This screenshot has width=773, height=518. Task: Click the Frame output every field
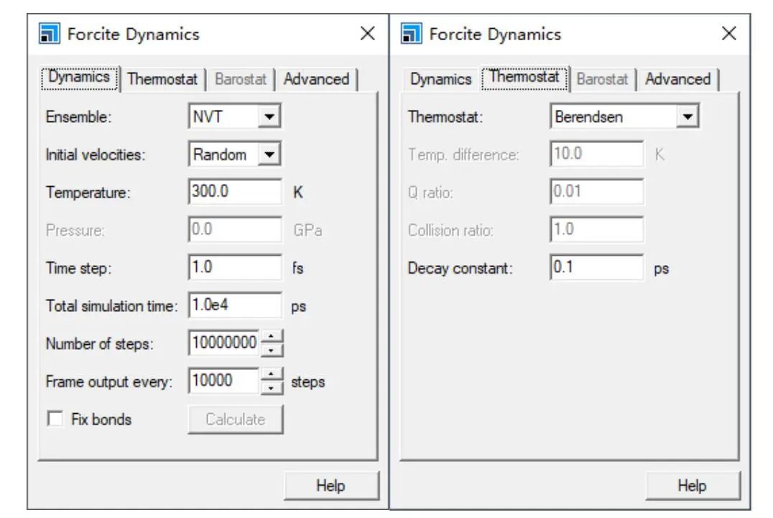[224, 381]
